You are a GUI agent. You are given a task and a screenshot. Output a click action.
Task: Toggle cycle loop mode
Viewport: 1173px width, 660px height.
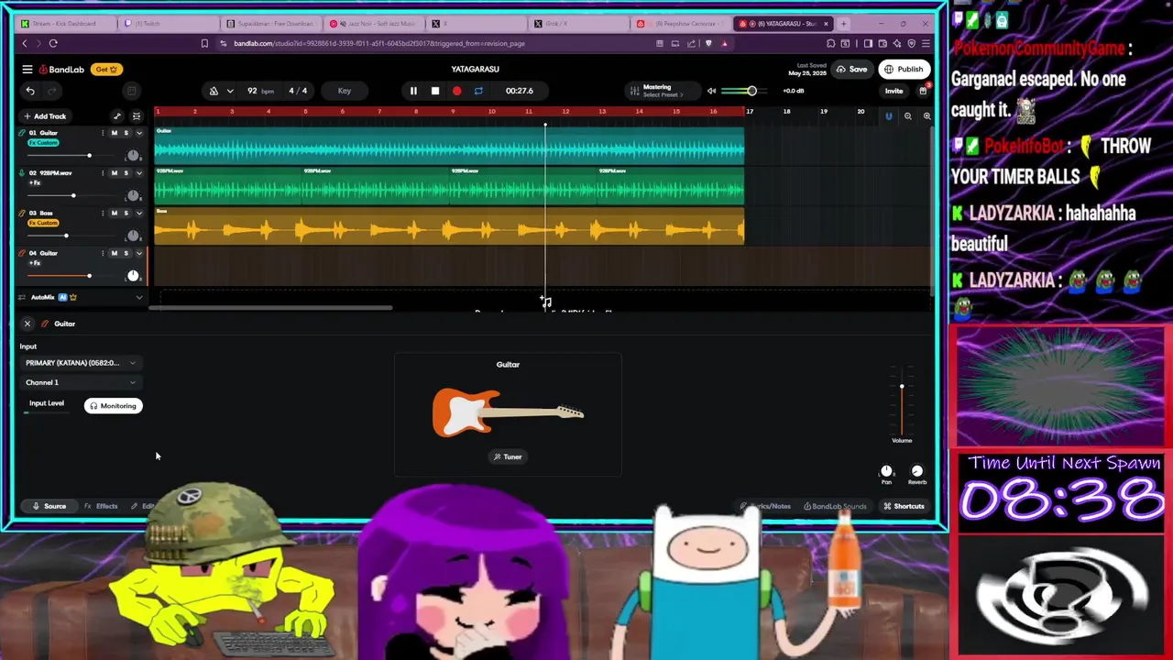click(478, 91)
